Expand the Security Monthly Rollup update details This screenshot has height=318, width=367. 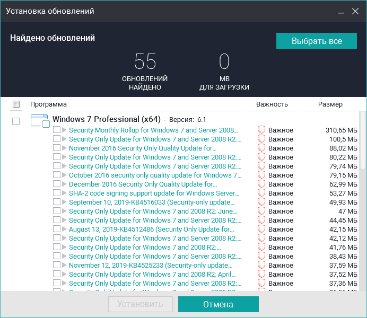[64, 130]
